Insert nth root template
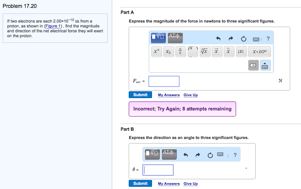The image size is (301, 189). point(205,52)
